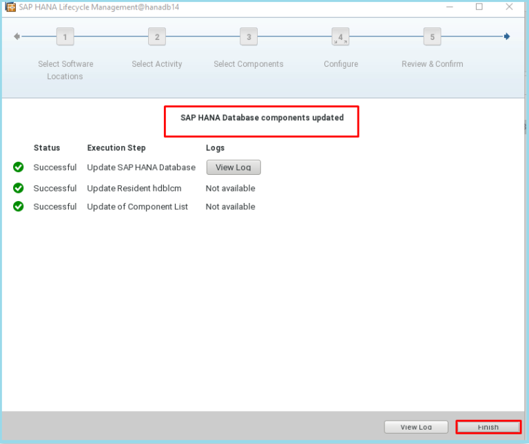This screenshot has height=444, width=529.
Task: Click the Select Components step label
Action: 249,64
